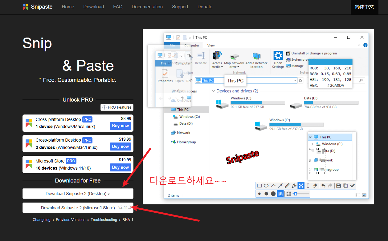Open Download Snipaste 2 (Desktop) dropdown
The image size is (388, 241).
click(x=78, y=194)
